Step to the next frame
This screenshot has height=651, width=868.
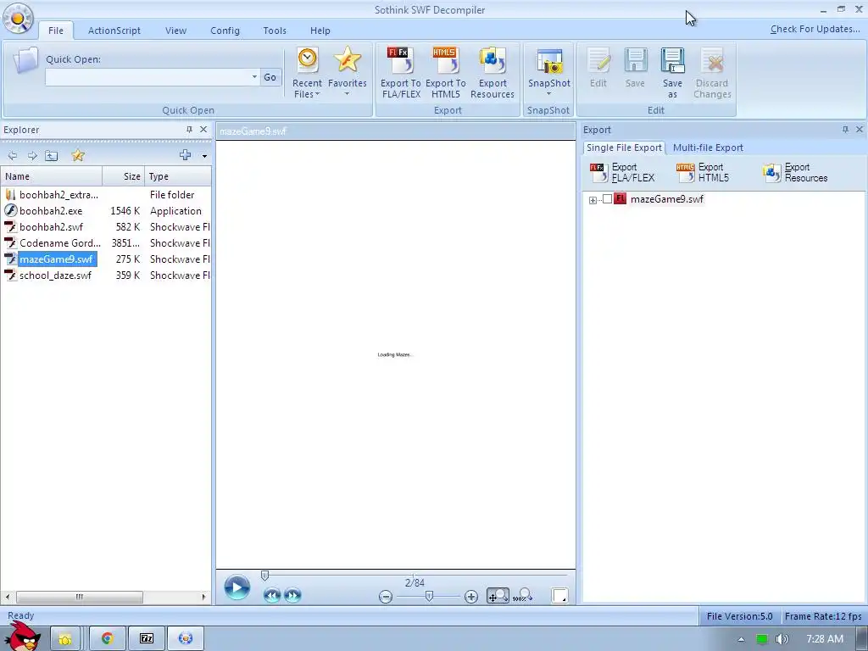click(292, 595)
